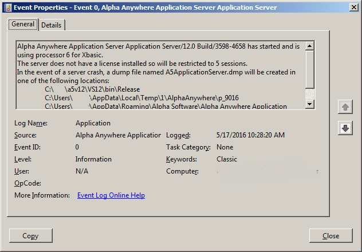The image size is (362, 252).
Task: Click the More Information label
Action: (x=42, y=195)
